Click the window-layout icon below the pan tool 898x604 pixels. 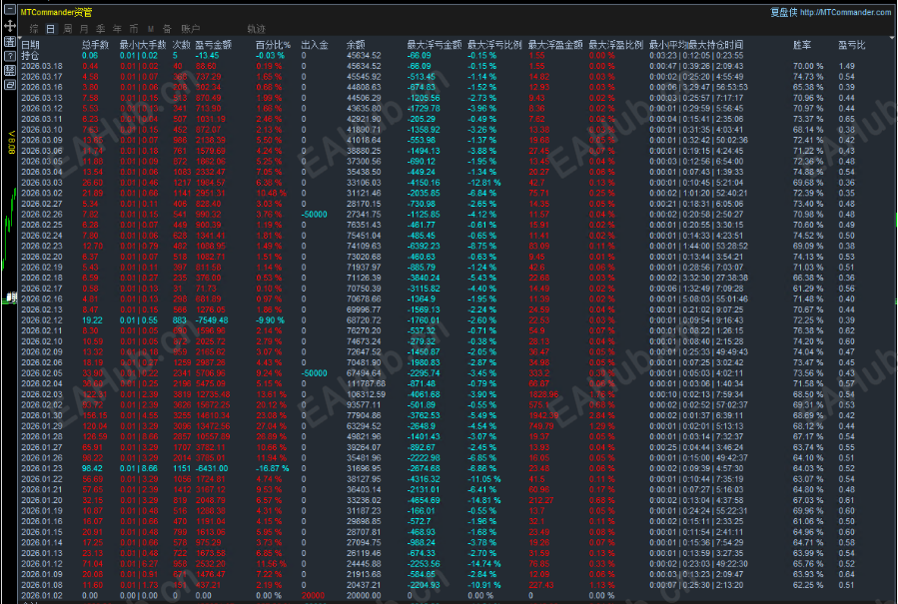[8, 41]
